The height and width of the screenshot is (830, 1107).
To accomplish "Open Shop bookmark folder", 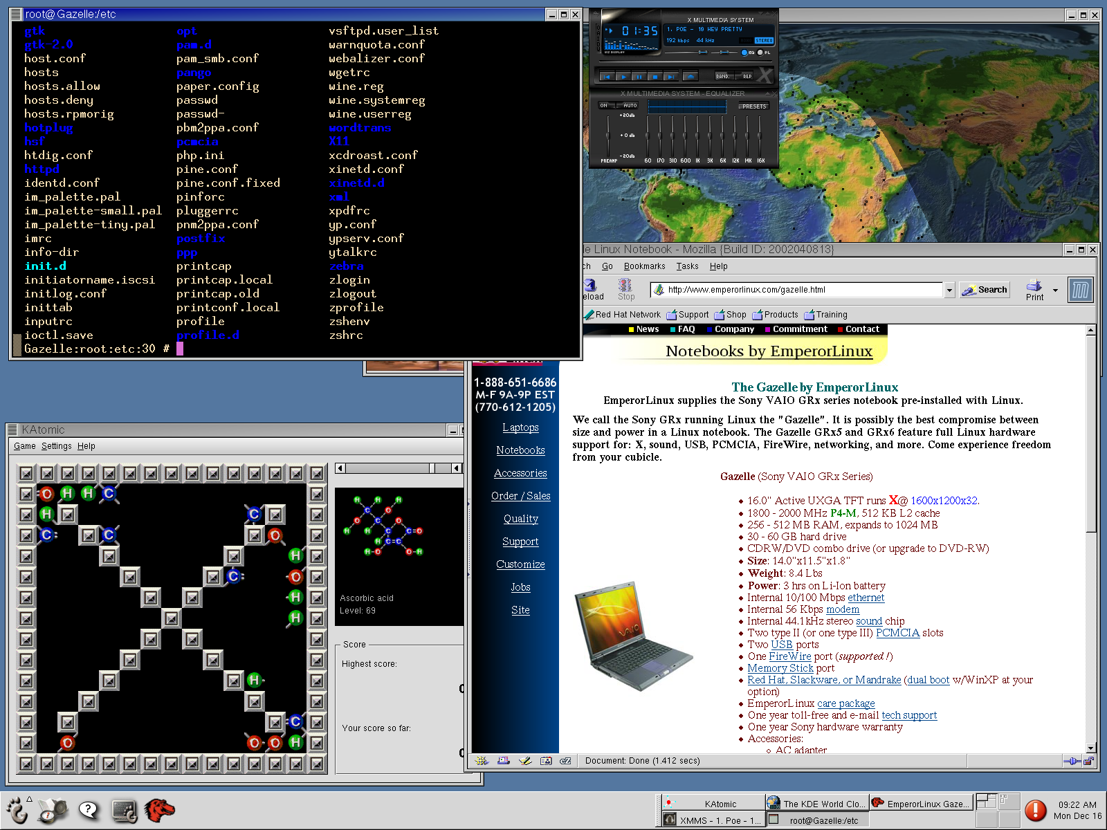I will (x=731, y=315).
